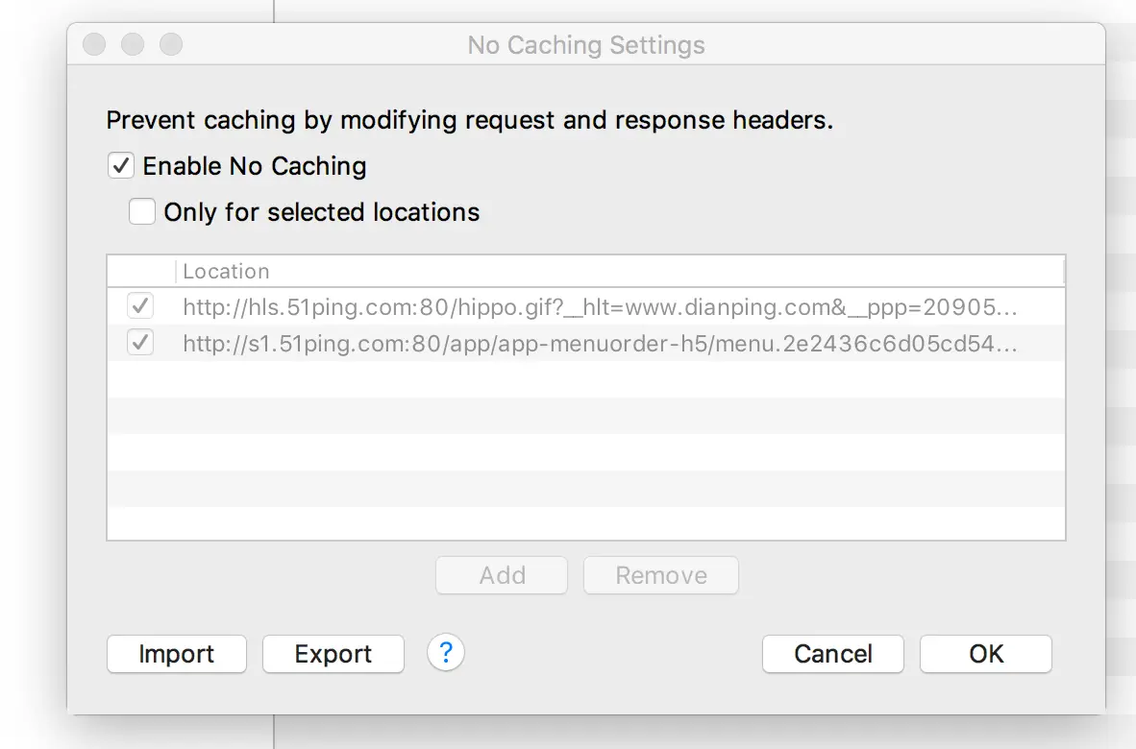Select the s1.51ping.com app-menuorder-h5 row

pos(586,343)
